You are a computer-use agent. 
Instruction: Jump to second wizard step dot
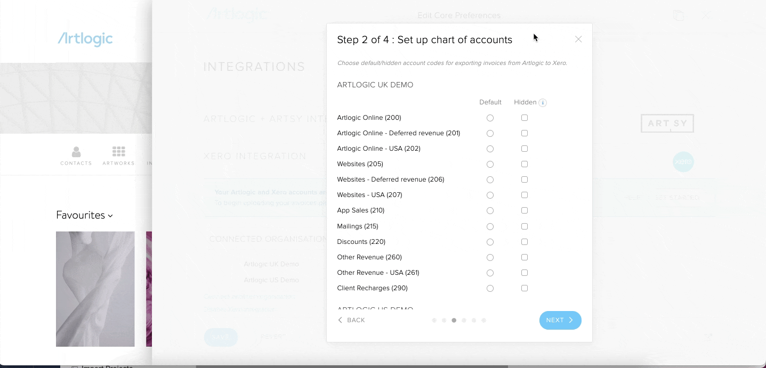pos(444,321)
